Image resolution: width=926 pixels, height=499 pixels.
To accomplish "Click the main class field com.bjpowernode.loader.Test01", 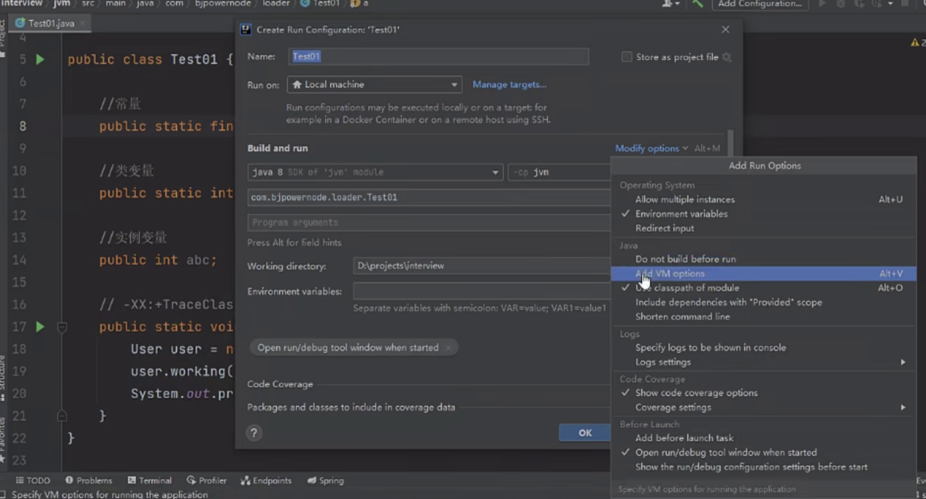I will (x=429, y=197).
